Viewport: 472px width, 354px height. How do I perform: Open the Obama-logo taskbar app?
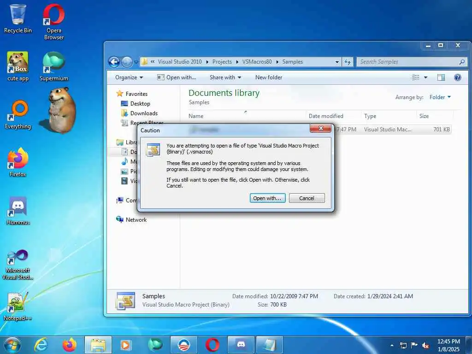[183, 345]
